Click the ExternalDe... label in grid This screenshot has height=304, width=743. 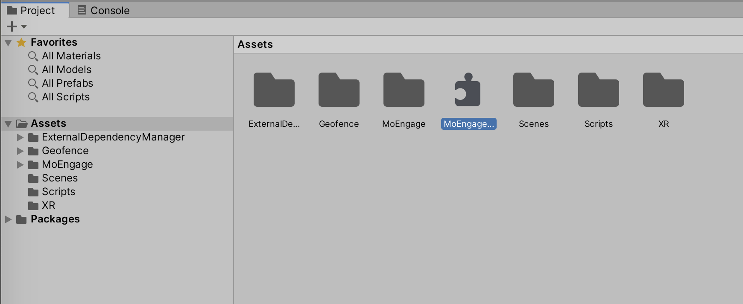[274, 124]
